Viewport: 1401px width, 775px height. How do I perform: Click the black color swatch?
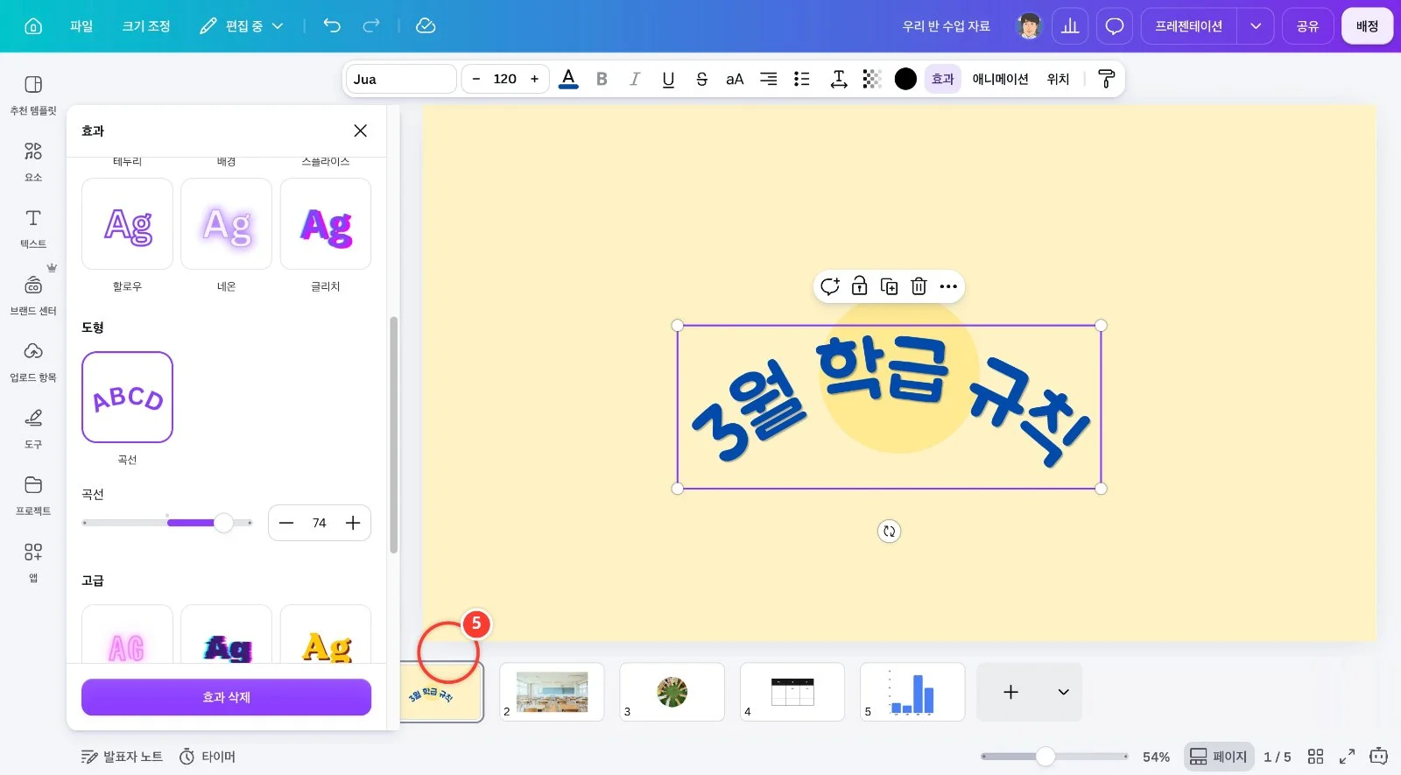(x=905, y=79)
